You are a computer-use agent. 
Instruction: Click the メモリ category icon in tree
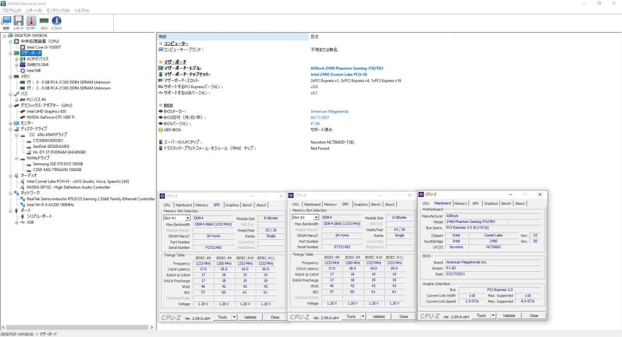(x=17, y=76)
